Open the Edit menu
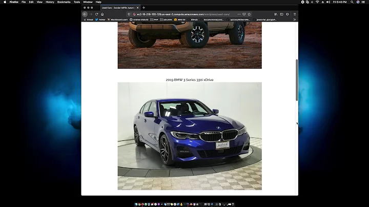 (31, 2)
